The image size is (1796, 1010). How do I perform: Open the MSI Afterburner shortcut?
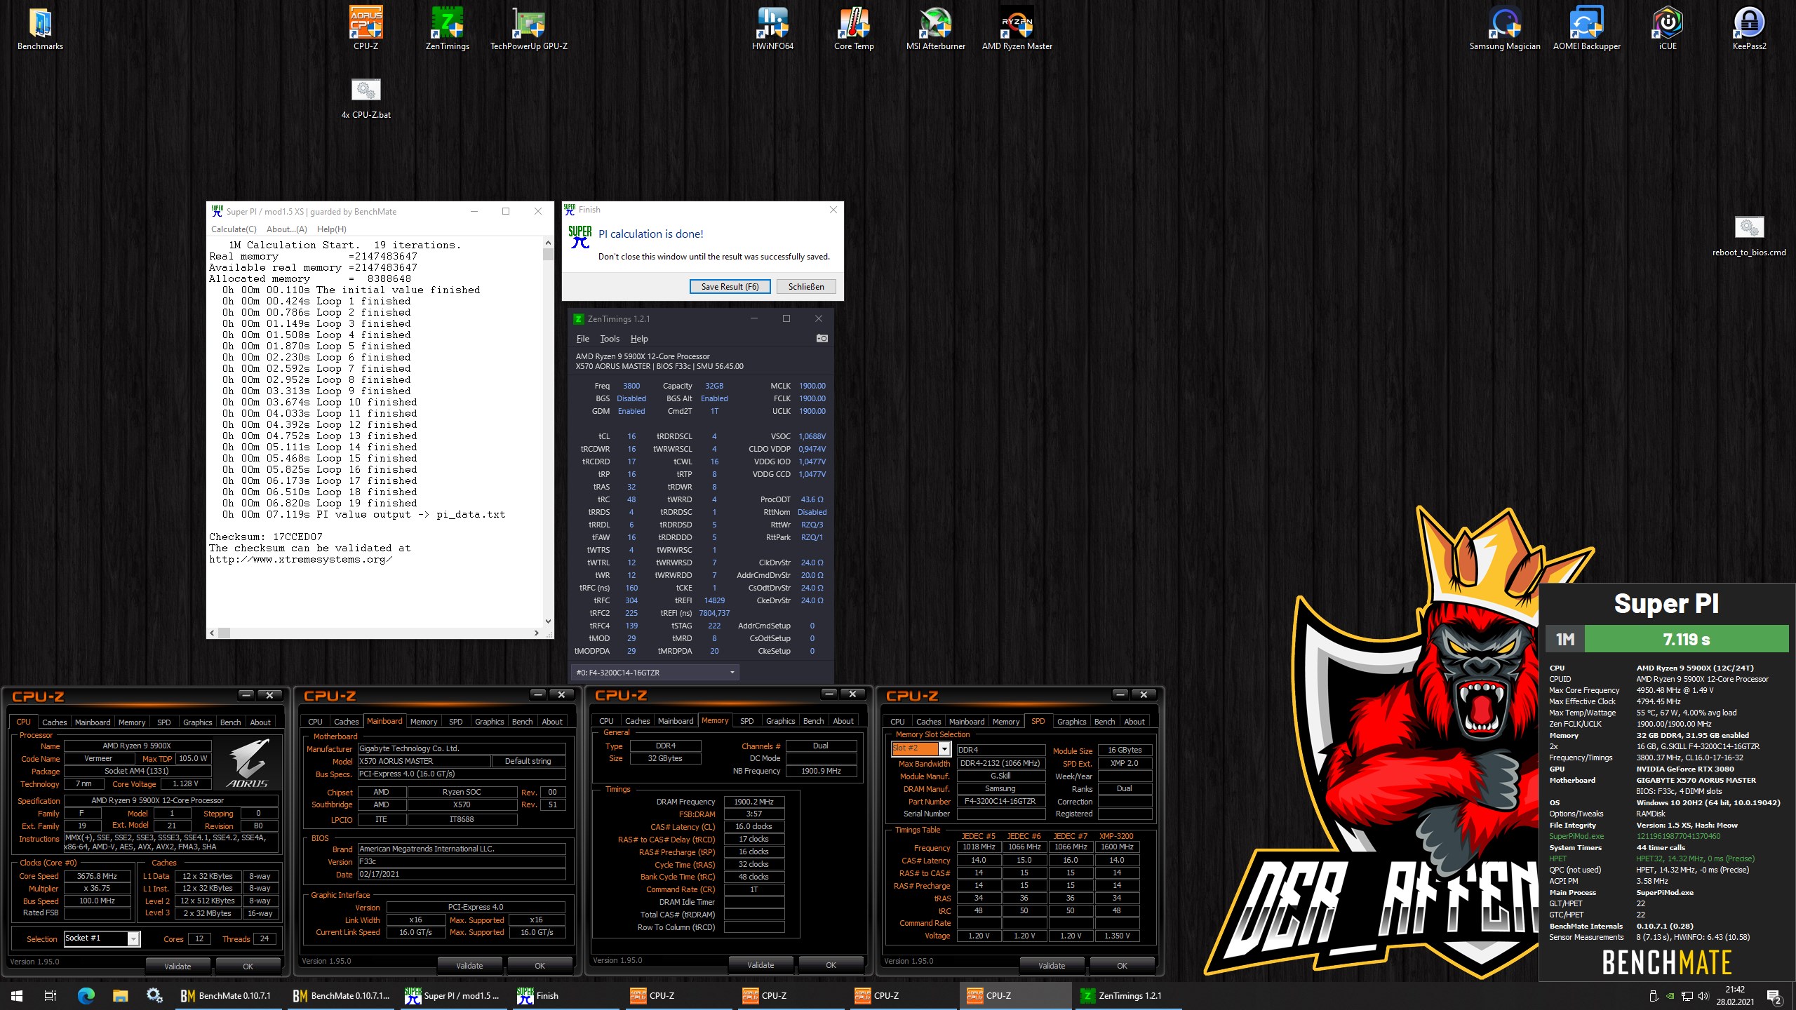pyautogui.click(x=935, y=29)
